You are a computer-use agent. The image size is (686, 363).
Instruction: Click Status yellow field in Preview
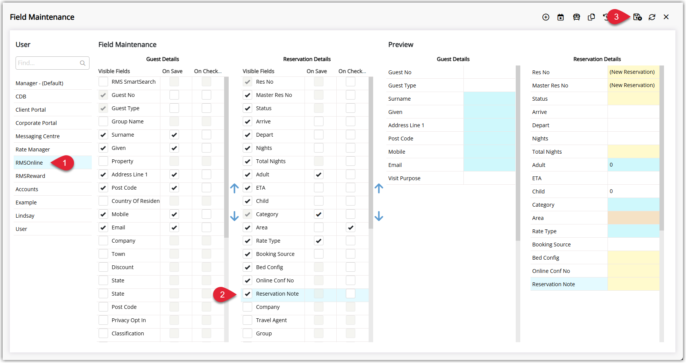(633, 99)
